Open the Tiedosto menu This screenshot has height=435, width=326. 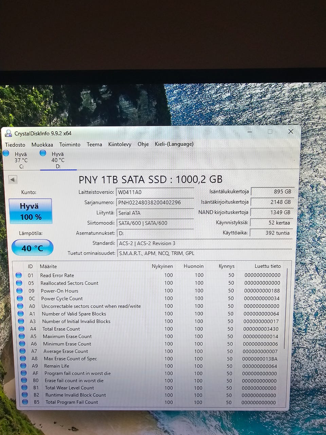(x=15, y=144)
